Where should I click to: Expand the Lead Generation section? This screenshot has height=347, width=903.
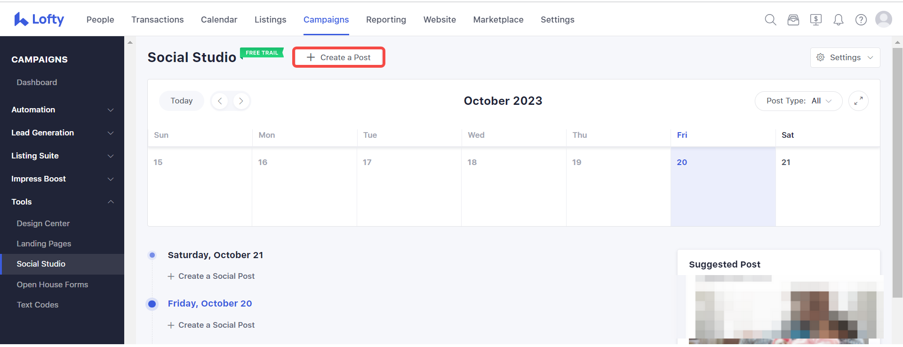click(x=62, y=133)
